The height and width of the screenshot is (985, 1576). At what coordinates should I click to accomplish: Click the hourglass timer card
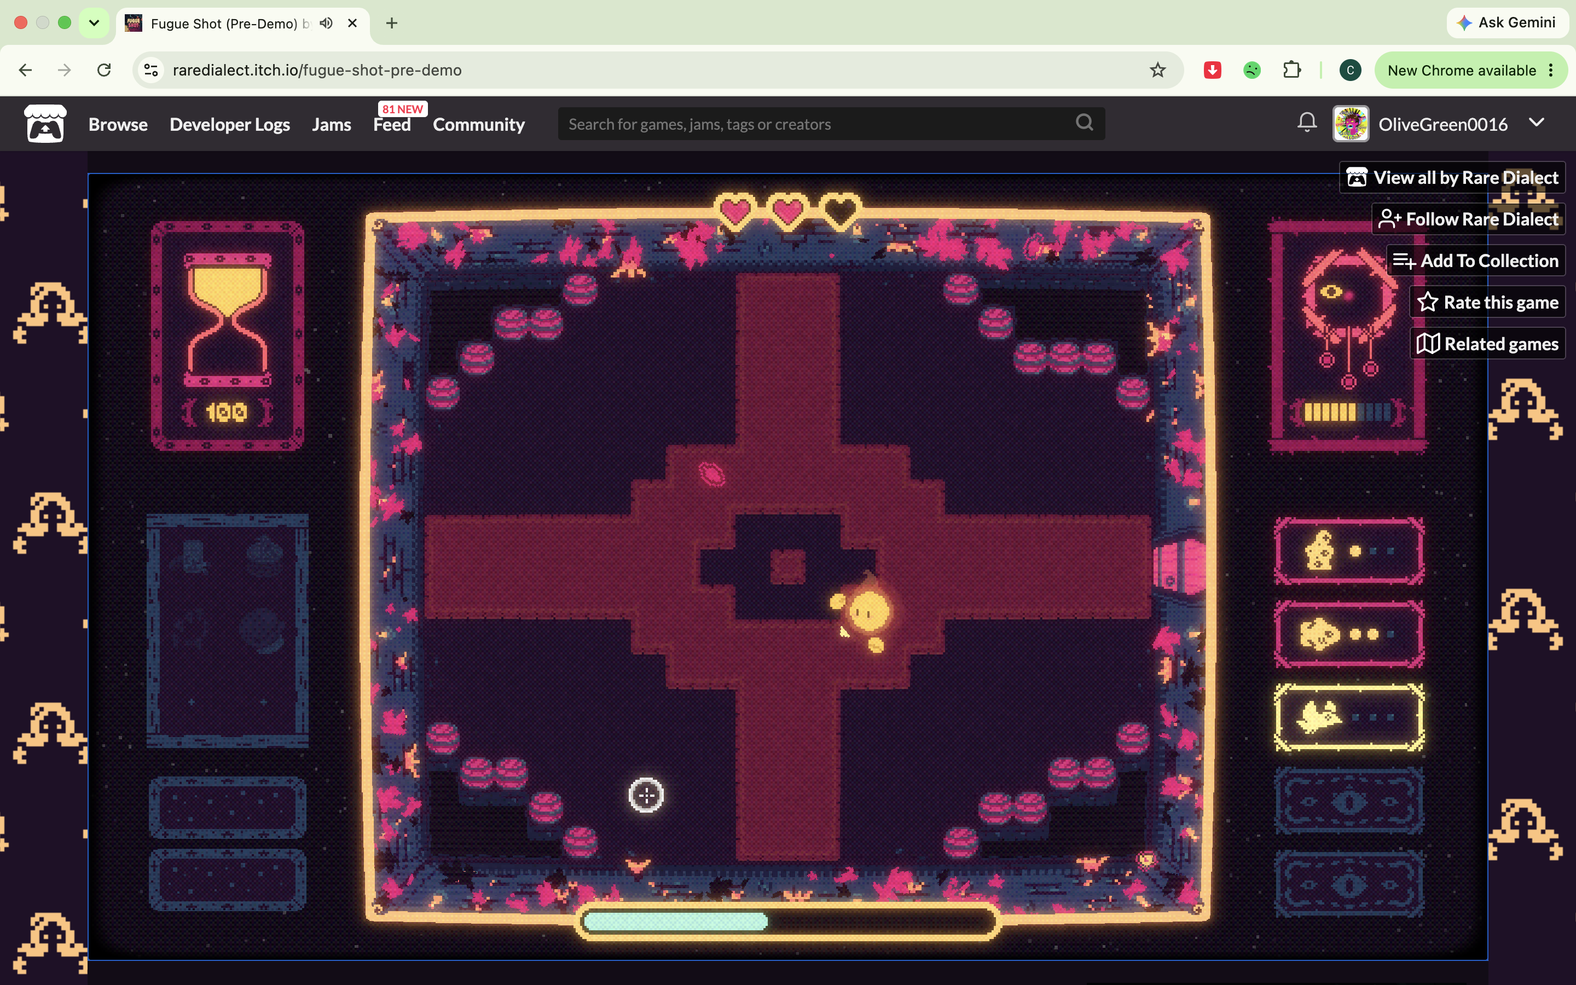(x=227, y=335)
